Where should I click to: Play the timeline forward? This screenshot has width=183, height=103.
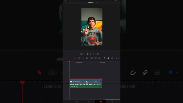pyautogui.click(x=91, y=54)
